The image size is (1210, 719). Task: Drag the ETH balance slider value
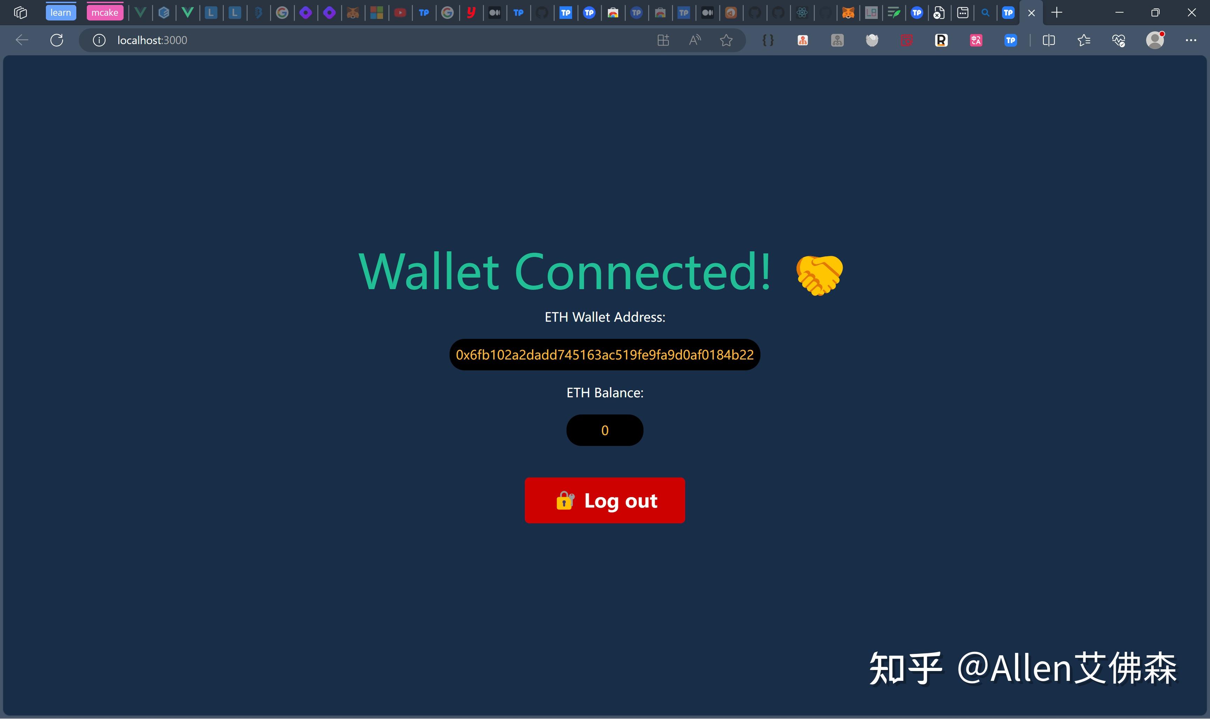tap(604, 431)
